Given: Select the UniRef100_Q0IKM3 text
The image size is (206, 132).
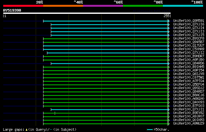Looking at the screenshot, I should pyautogui.click(x=189, y=120).
